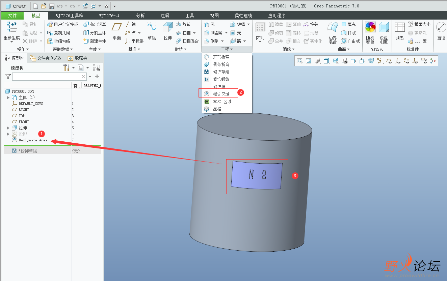Select the 坐标系 coordinate system tool
The width and height of the screenshot is (447, 281).
pos(134,41)
